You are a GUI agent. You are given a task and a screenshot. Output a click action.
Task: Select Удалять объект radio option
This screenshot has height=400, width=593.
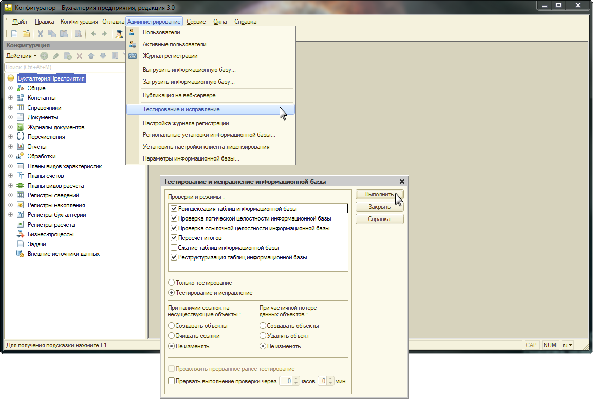point(263,336)
